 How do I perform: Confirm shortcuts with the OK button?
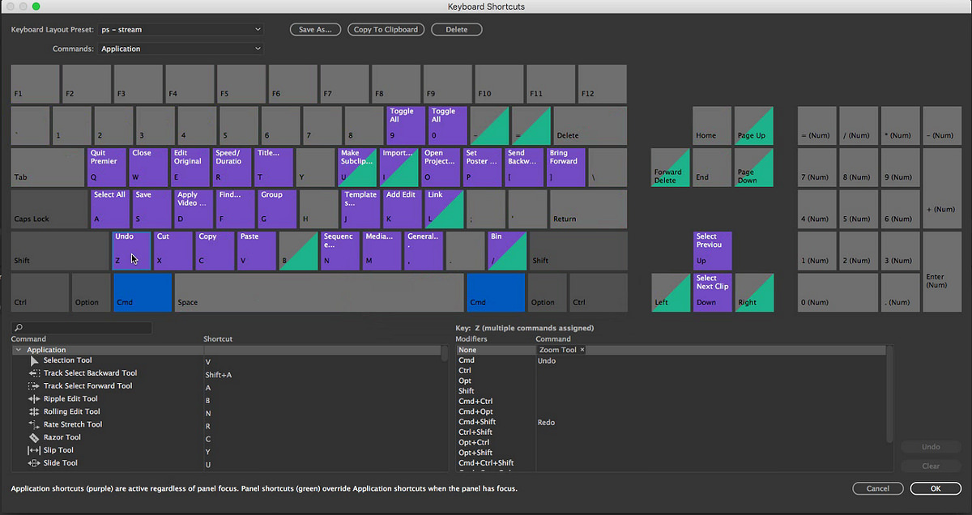(x=936, y=488)
